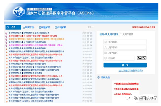This screenshot has height=106, width=161.
Task: Open 国际收支网上申报系统数据清理公告 dated 2020-01-06
Action: tap(37, 51)
